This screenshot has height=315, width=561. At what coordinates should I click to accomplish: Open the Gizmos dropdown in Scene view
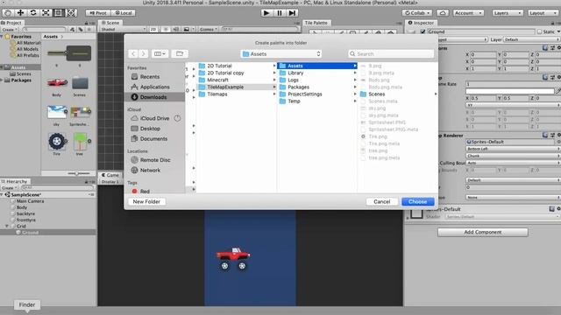pos(209,29)
